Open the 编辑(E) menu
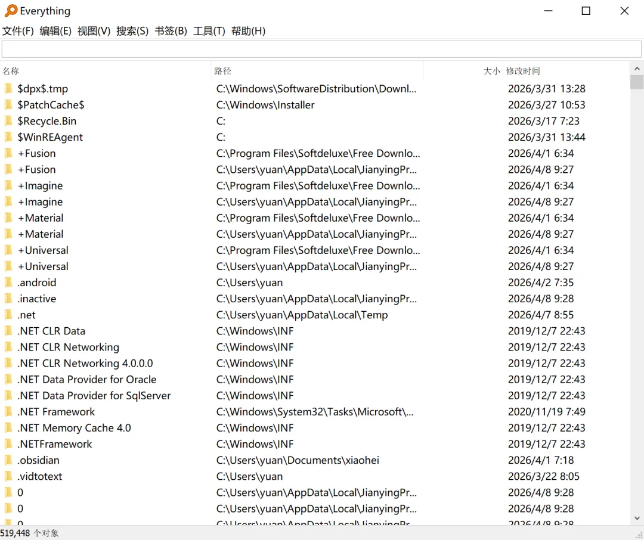The width and height of the screenshot is (644, 540). [x=55, y=31]
